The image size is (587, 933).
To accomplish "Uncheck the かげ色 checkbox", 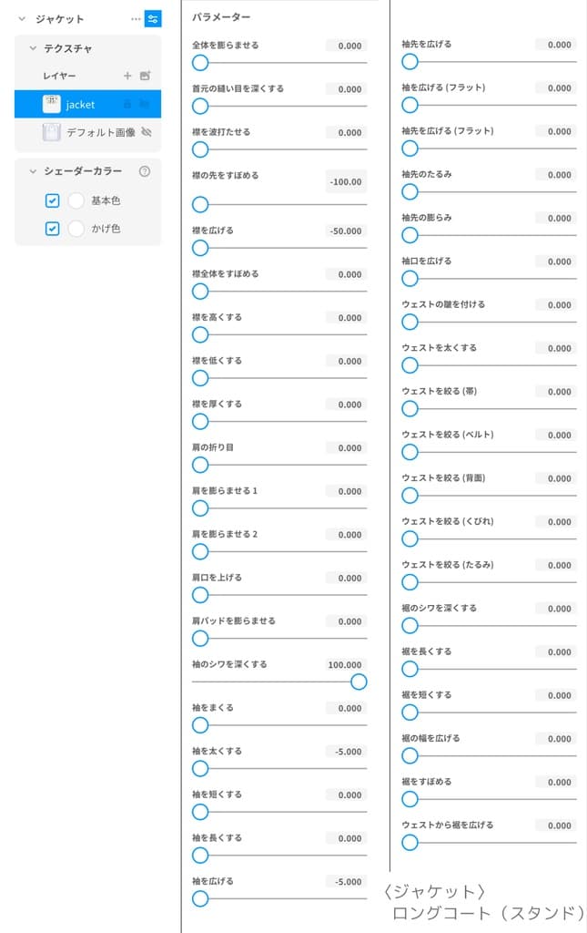I will point(53,229).
